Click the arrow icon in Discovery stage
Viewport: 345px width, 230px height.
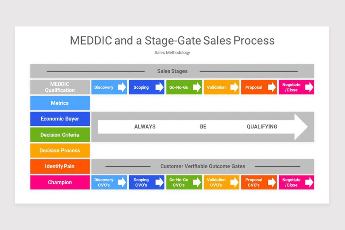click(x=122, y=87)
